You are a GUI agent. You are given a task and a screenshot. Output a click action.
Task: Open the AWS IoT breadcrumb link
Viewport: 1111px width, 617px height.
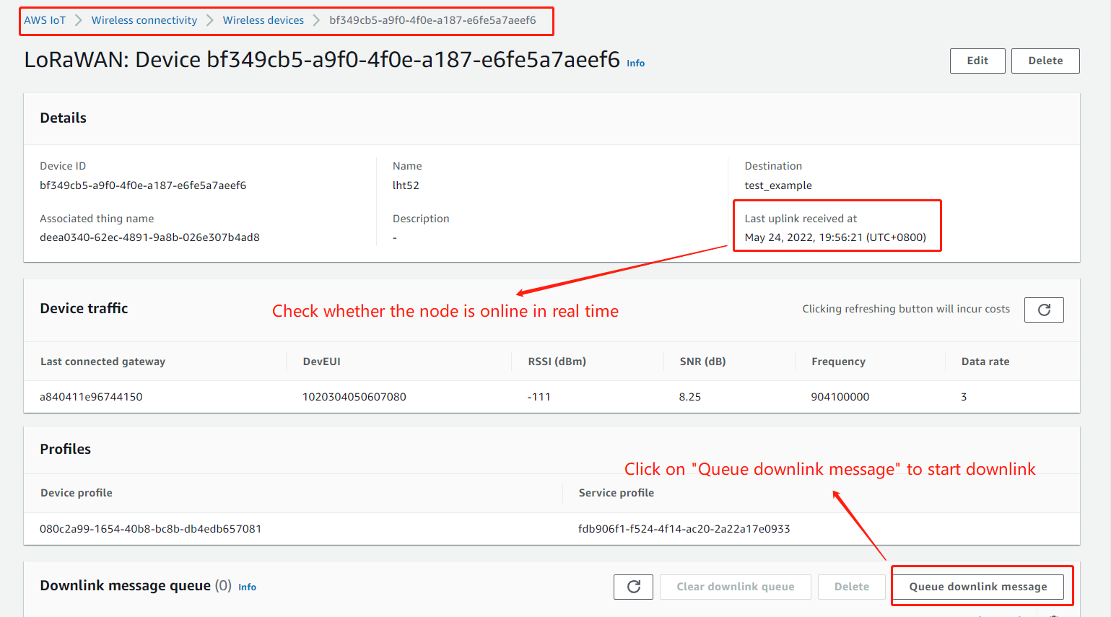coord(45,20)
